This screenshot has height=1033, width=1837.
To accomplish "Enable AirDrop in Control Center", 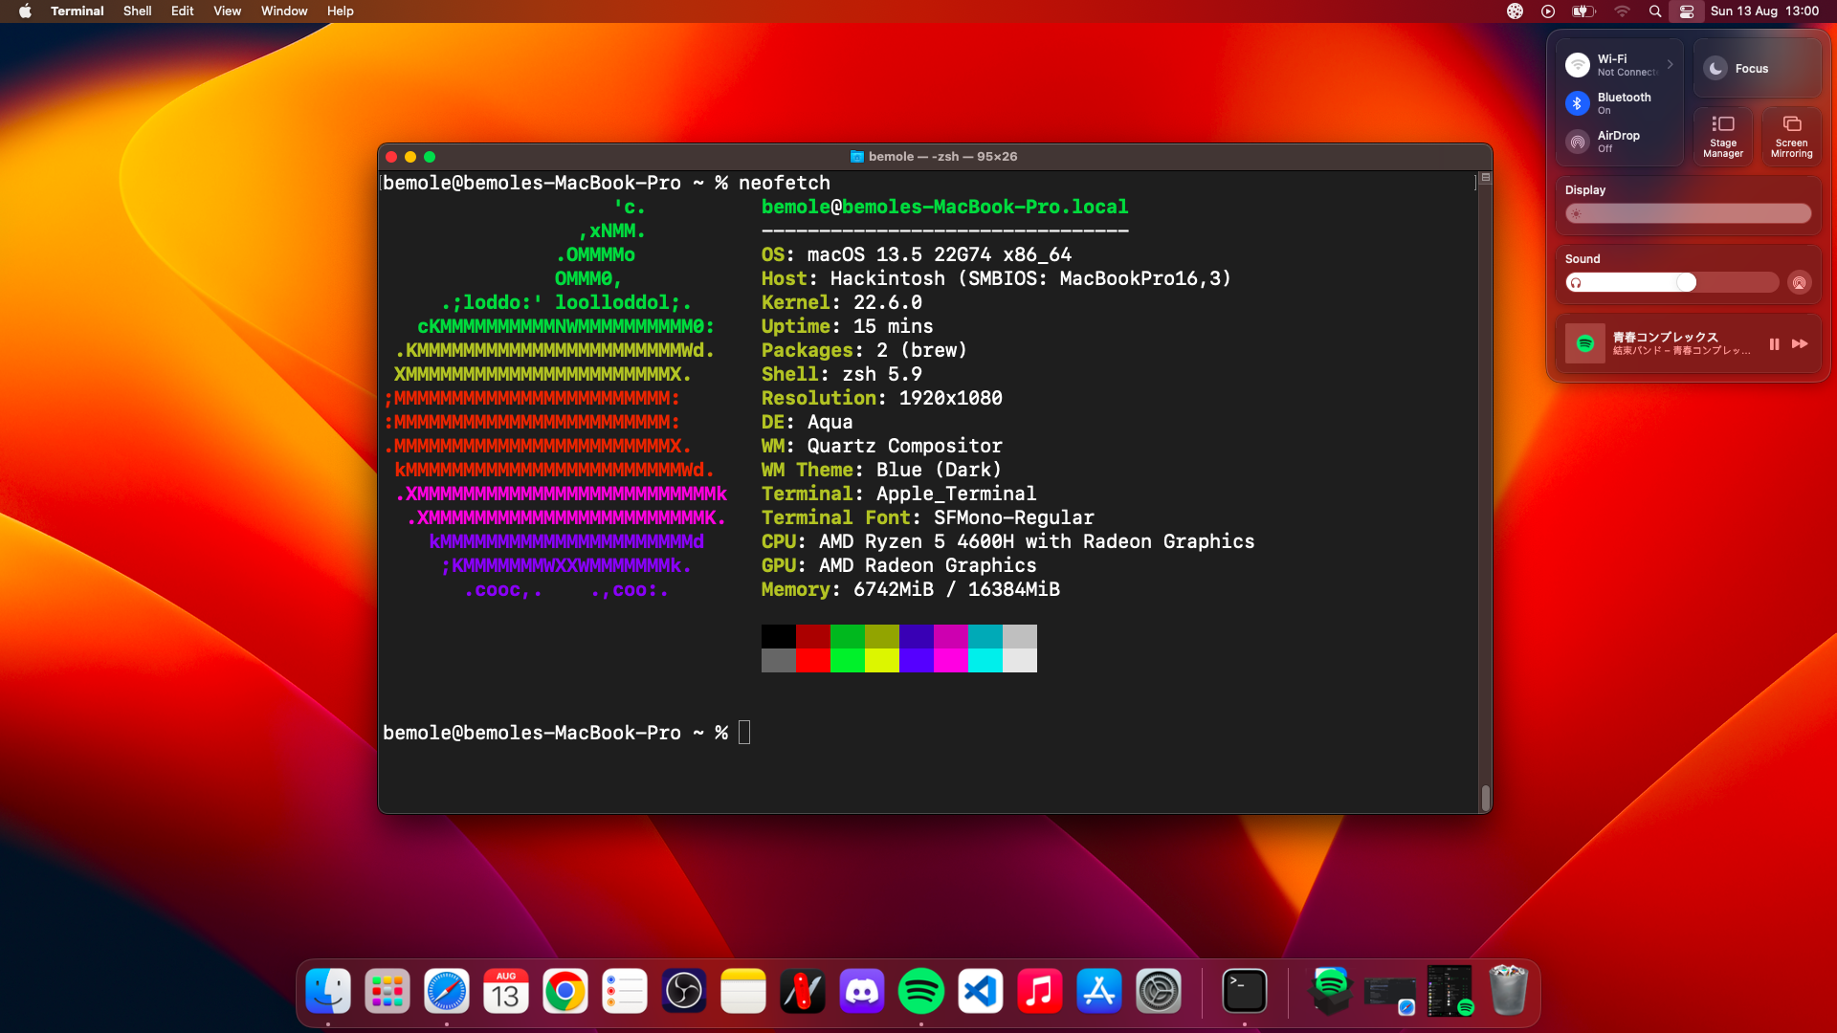I will tap(1578, 142).
